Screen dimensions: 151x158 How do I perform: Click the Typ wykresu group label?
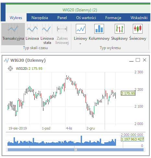pos(110,48)
